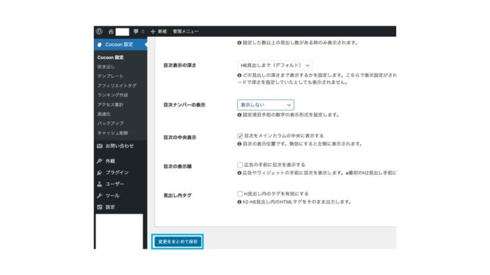Uncheck 目次をメインカラムの中央に表示する
The height and width of the screenshot is (275, 490).
[x=240, y=135]
